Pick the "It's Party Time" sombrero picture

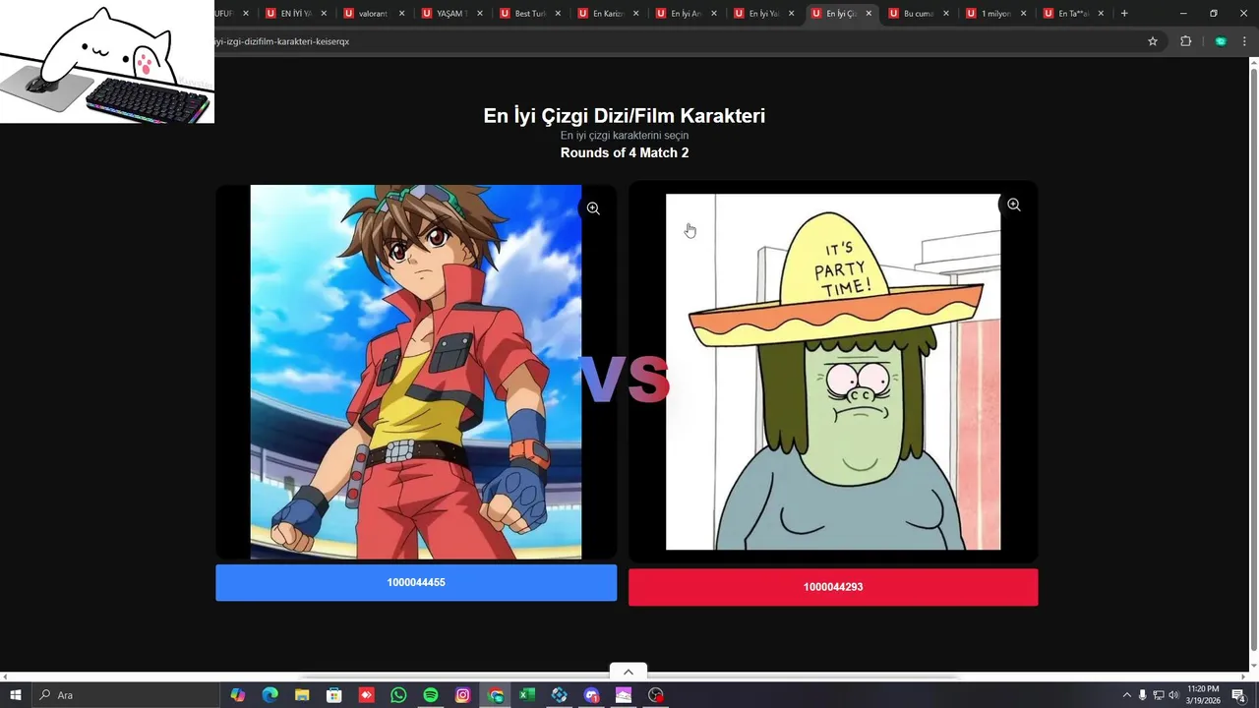click(x=833, y=372)
